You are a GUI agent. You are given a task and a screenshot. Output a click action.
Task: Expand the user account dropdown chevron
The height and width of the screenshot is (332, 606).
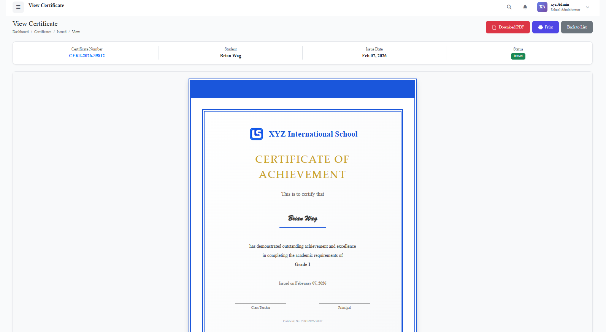click(587, 7)
